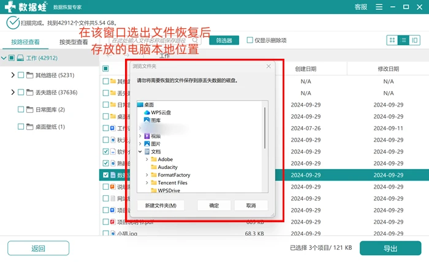The height and width of the screenshot is (262, 429).
Task: Switch to preview pane view icon
Action: point(414,40)
